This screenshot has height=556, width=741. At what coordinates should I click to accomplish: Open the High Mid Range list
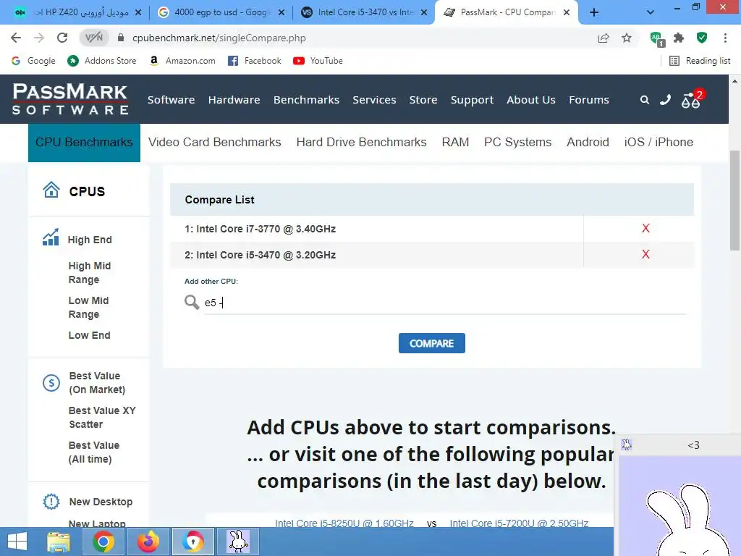point(90,273)
